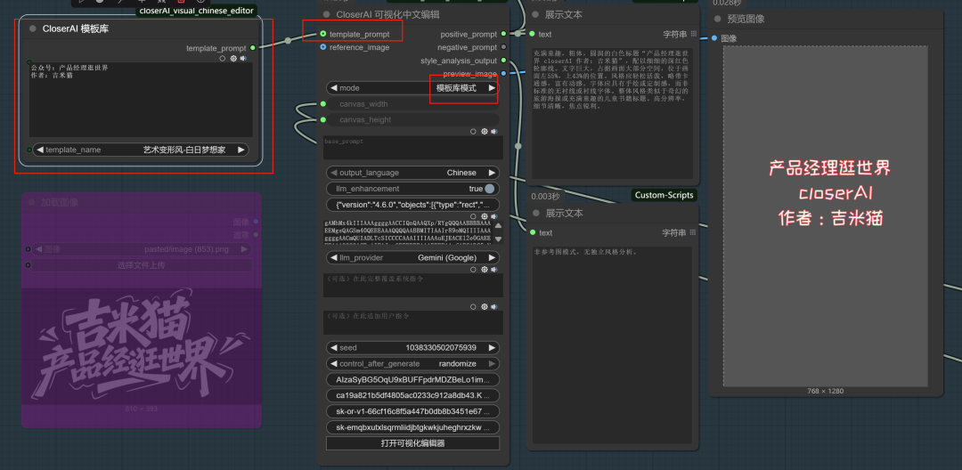Click the base_prompt text field

tap(413, 148)
